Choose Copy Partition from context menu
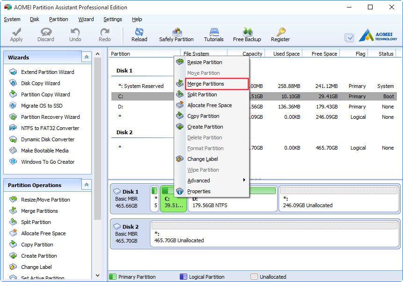The width and height of the screenshot is (403, 282). tap(212, 116)
